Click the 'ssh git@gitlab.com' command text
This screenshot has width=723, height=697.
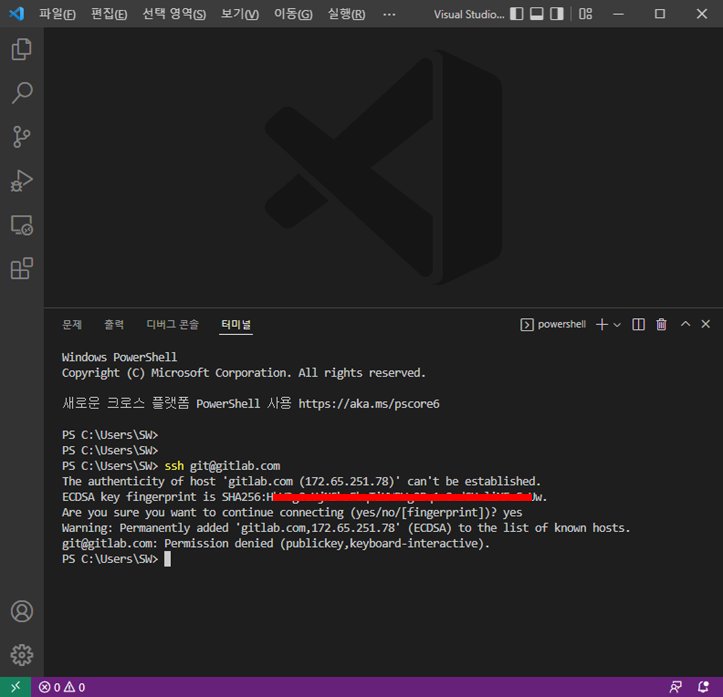(x=223, y=466)
